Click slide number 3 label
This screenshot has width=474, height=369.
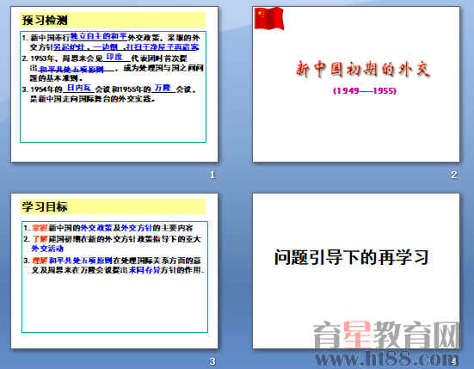point(212,361)
